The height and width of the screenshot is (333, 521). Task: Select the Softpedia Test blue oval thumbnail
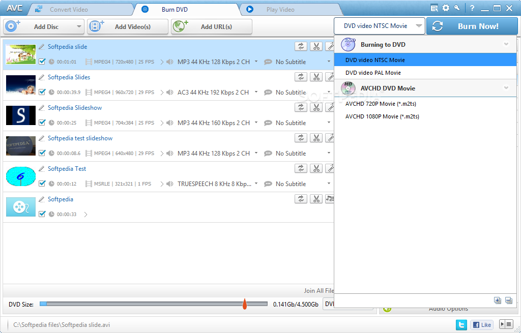[x=21, y=176]
